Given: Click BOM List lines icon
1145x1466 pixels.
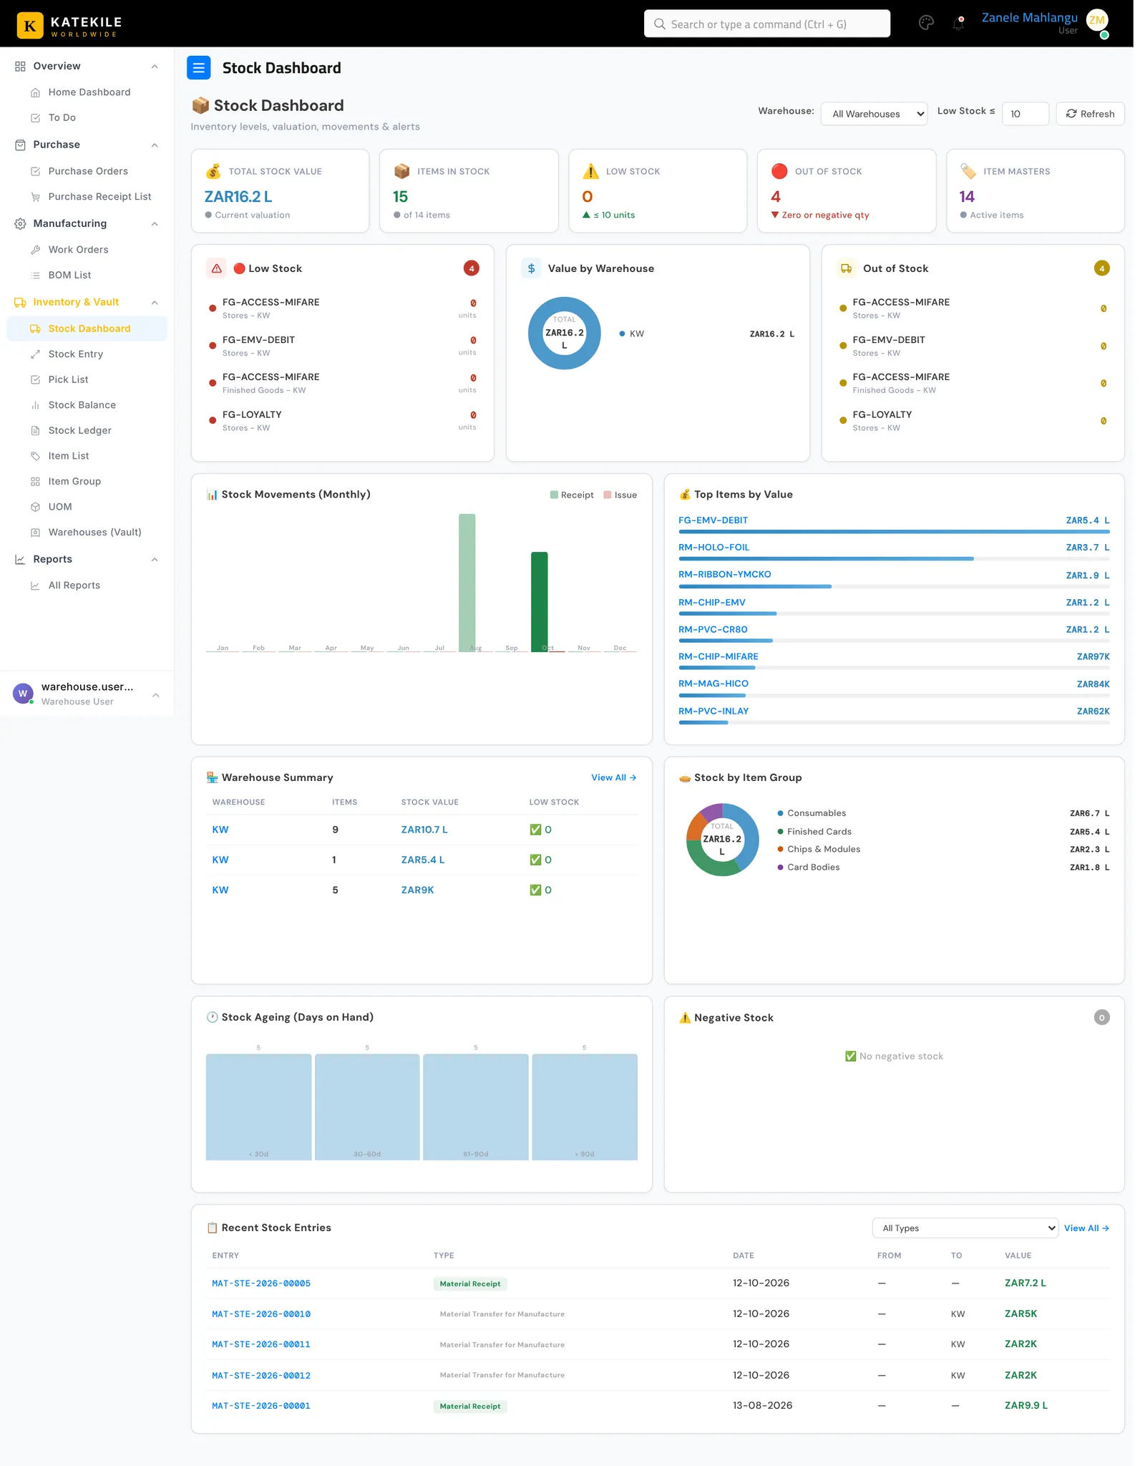Looking at the screenshot, I should (35, 275).
